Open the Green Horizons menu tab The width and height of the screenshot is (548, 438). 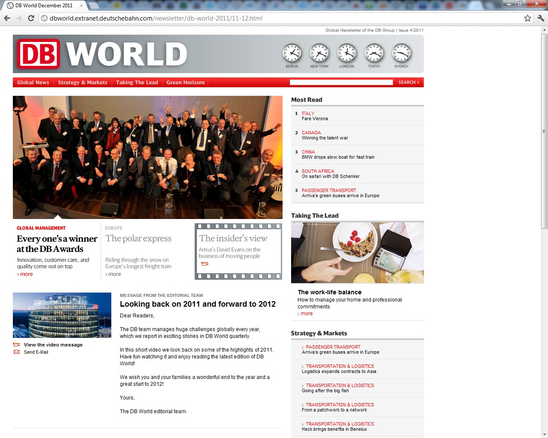pyautogui.click(x=185, y=83)
